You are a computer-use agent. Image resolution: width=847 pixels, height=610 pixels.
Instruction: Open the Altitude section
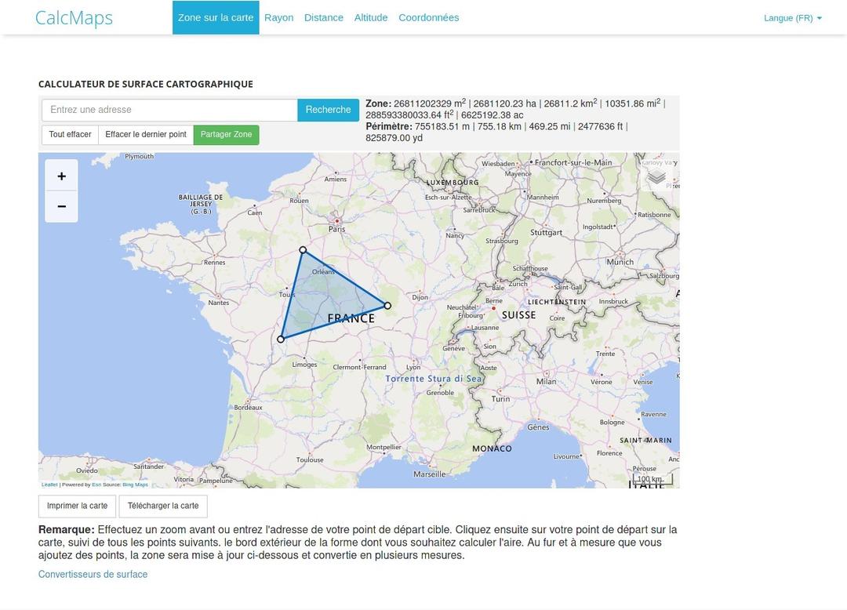click(x=370, y=16)
